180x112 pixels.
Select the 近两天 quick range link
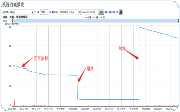click(111, 12)
